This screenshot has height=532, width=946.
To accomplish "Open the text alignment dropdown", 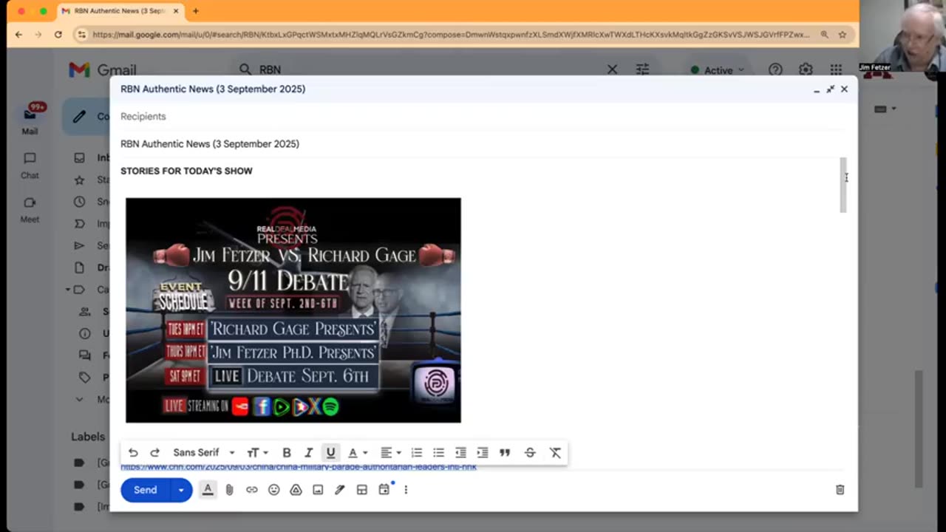I will pos(390,453).
